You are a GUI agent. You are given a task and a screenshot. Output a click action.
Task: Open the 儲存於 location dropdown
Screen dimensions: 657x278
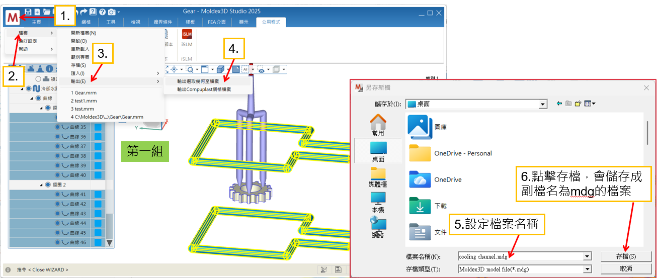(x=542, y=104)
